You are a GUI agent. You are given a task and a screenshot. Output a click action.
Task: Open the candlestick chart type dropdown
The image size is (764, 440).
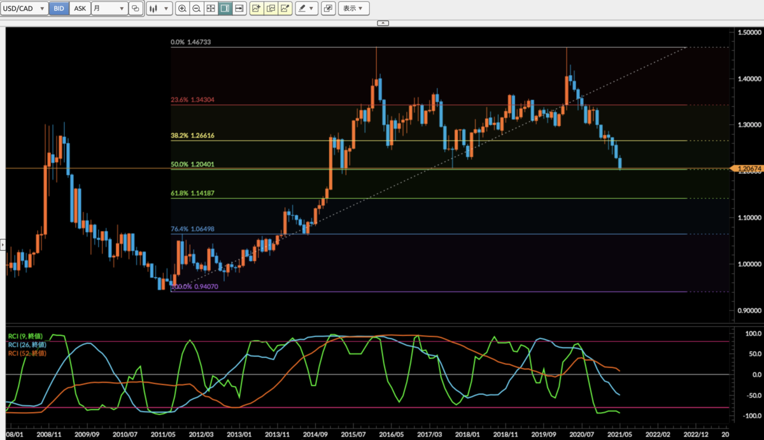point(159,8)
